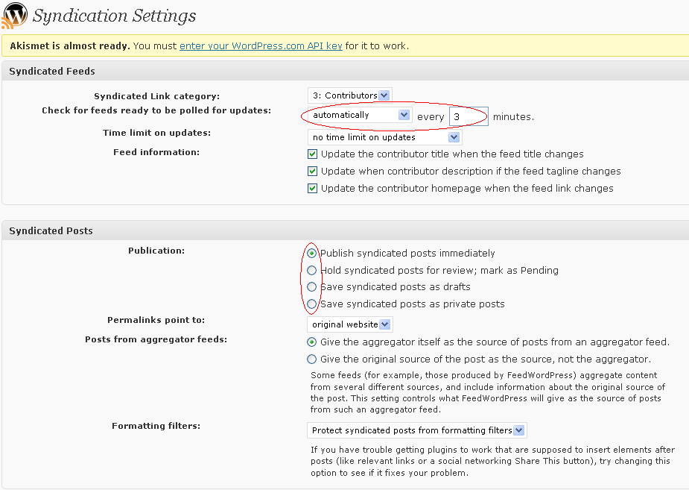
Task: Toggle update contributor description checkbox
Action: (312, 171)
